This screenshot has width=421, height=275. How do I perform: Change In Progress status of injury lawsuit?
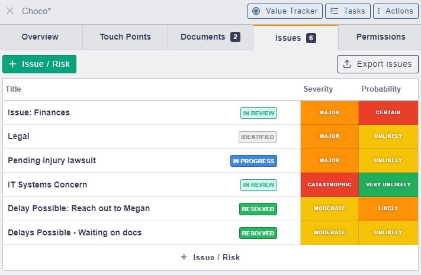tap(253, 161)
